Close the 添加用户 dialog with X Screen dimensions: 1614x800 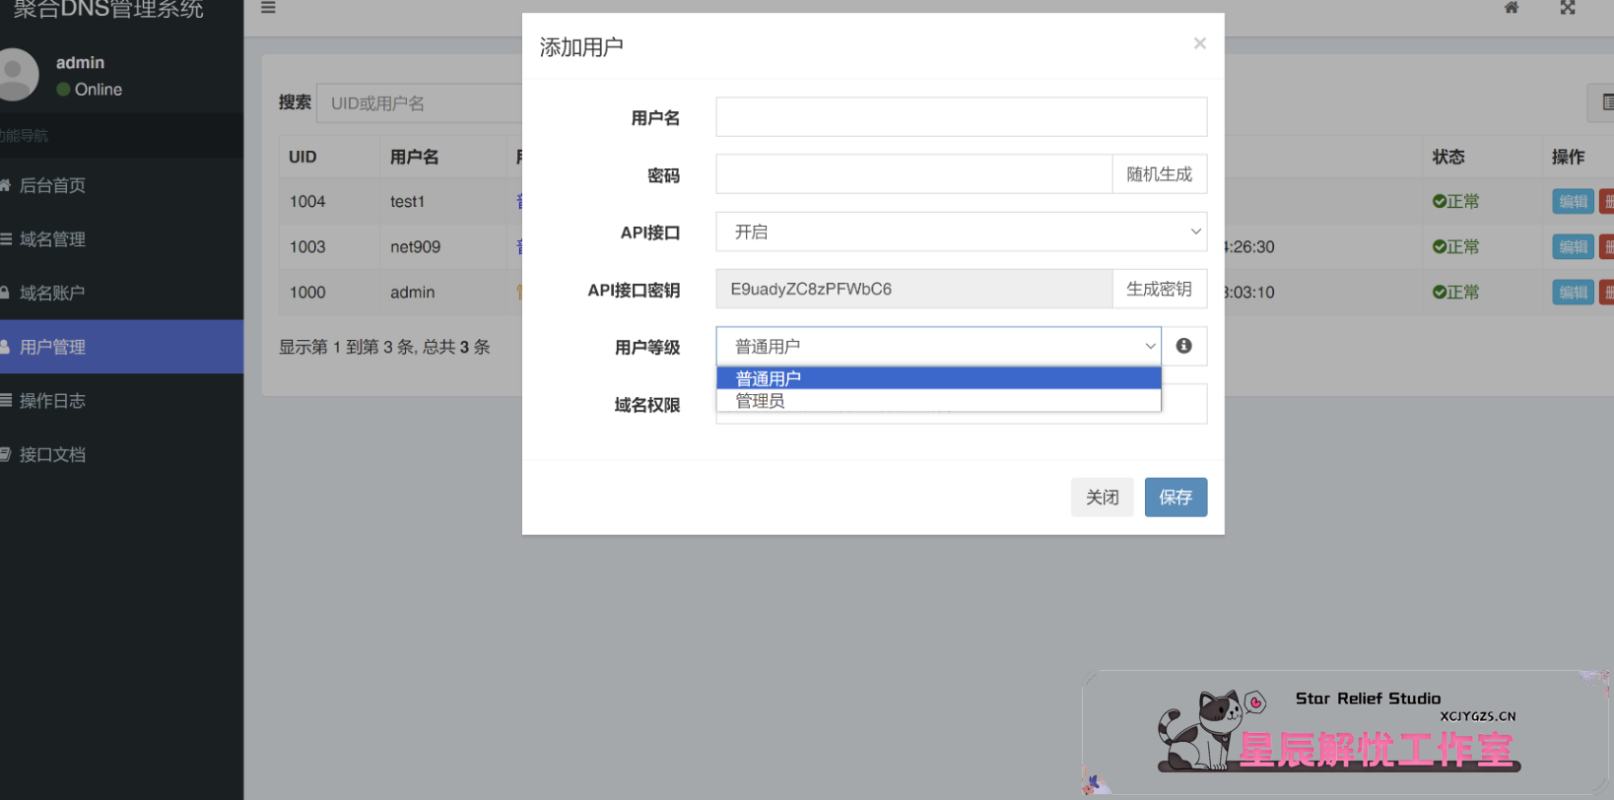(x=1199, y=43)
